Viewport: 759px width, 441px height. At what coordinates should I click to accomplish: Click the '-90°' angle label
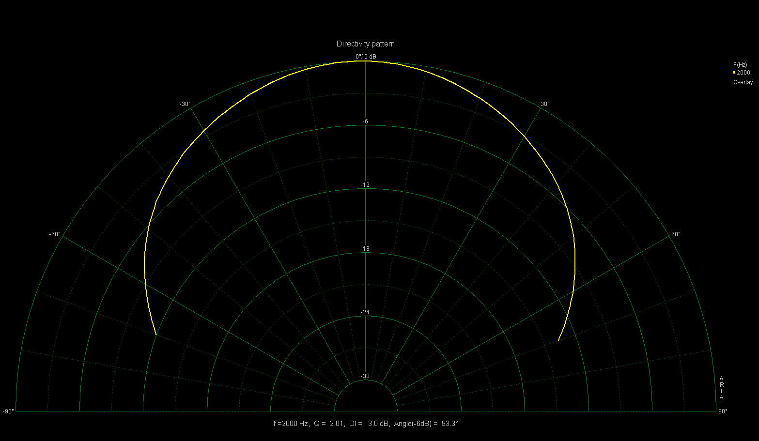coord(8,411)
